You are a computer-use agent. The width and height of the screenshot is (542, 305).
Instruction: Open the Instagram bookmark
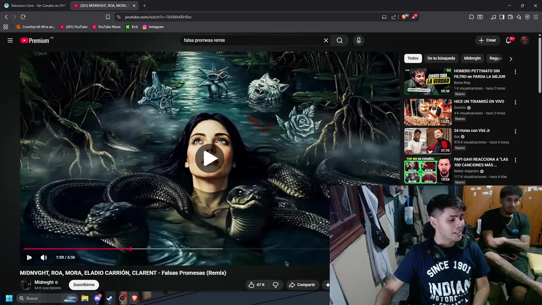[x=153, y=27]
